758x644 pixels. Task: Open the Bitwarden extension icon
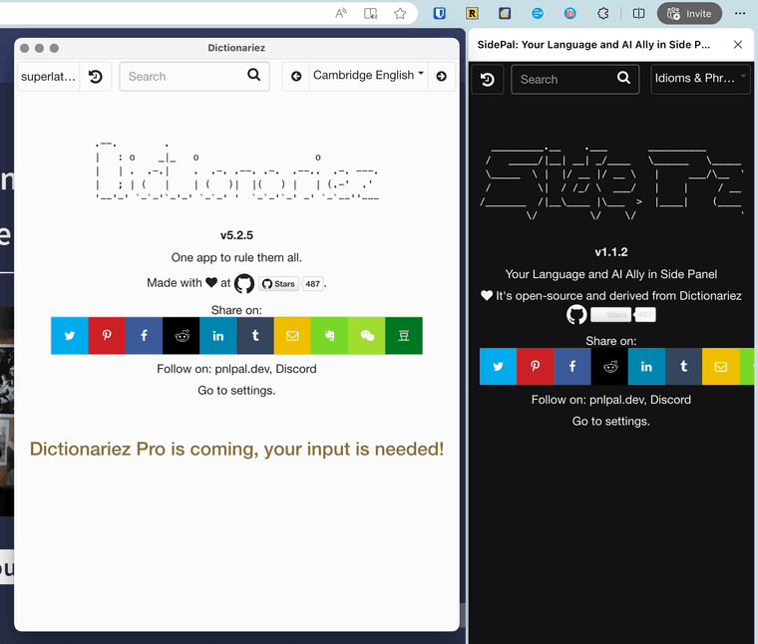point(440,14)
